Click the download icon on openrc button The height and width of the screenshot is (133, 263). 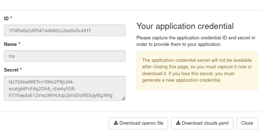tap(116, 123)
